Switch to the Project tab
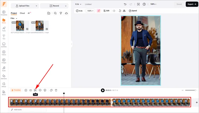The image size is (199, 113). tap(14, 13)
